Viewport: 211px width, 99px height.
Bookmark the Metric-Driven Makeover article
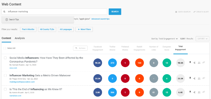[x=190, y=78]
